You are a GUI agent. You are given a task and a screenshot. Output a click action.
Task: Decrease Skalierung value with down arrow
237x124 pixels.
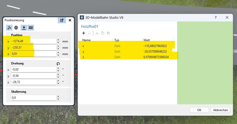tap(58, 99)
